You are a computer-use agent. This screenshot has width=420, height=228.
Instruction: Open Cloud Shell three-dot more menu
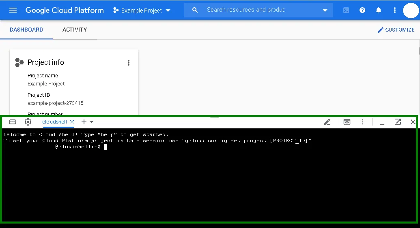coord(362,122)
